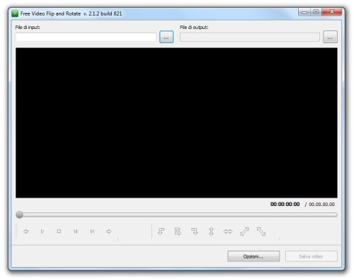Flip video horizontally with the left-right arrow icon

coord(228,232)
